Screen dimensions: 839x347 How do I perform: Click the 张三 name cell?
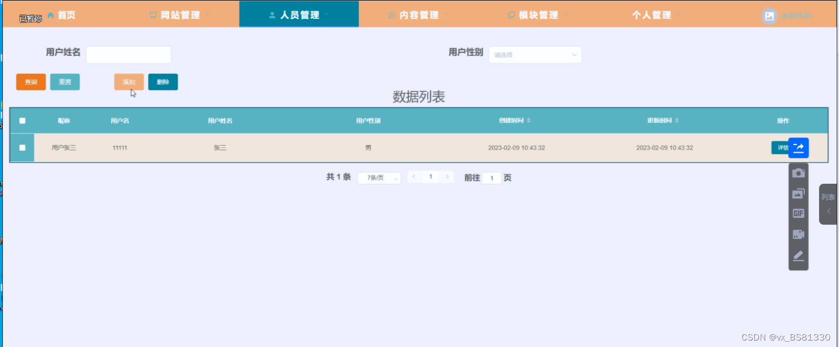[x=220, y=147]
